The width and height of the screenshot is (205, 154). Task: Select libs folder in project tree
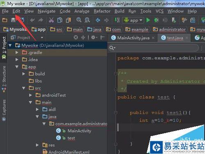point(35,81)
